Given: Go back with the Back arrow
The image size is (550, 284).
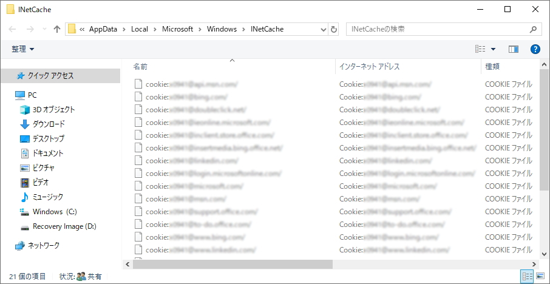Looking at the screenshot, I should (x=12, y=30).
